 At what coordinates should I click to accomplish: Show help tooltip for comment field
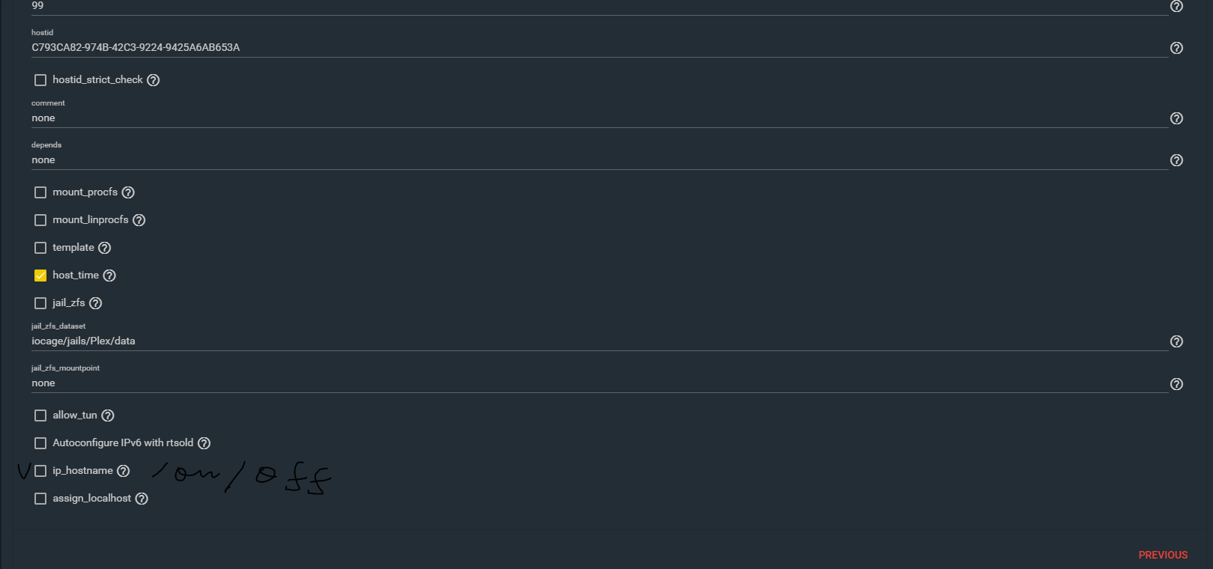(x=1176, y=118)
